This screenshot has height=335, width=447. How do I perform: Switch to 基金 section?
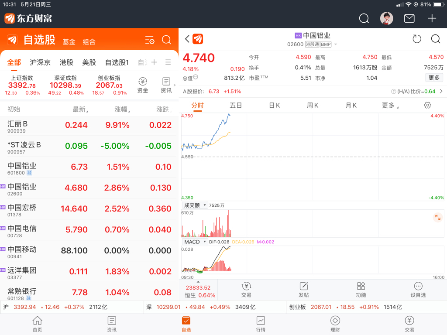point(69,42)
